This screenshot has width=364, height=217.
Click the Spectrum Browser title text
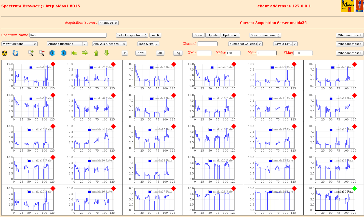[41, 6]
